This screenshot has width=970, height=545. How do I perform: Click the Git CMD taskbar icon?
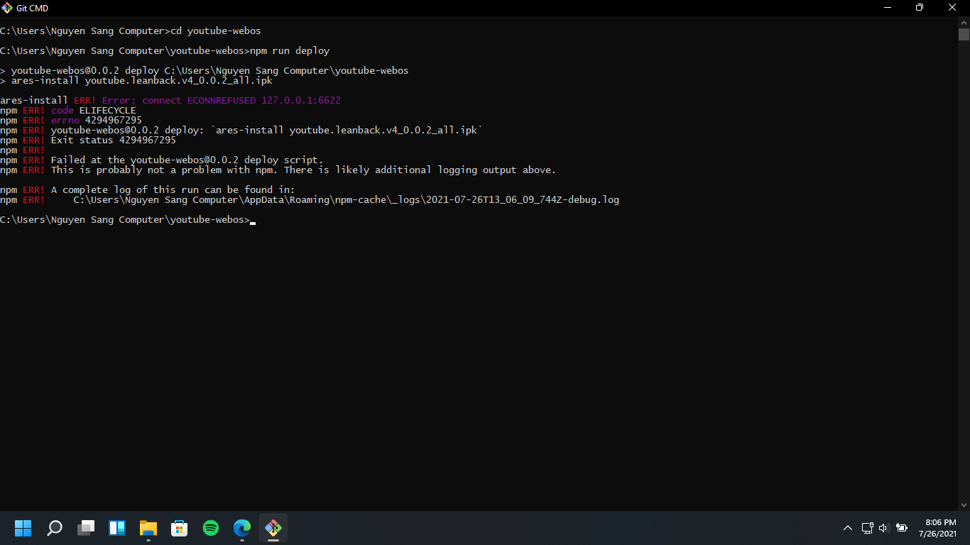[273, 528]
